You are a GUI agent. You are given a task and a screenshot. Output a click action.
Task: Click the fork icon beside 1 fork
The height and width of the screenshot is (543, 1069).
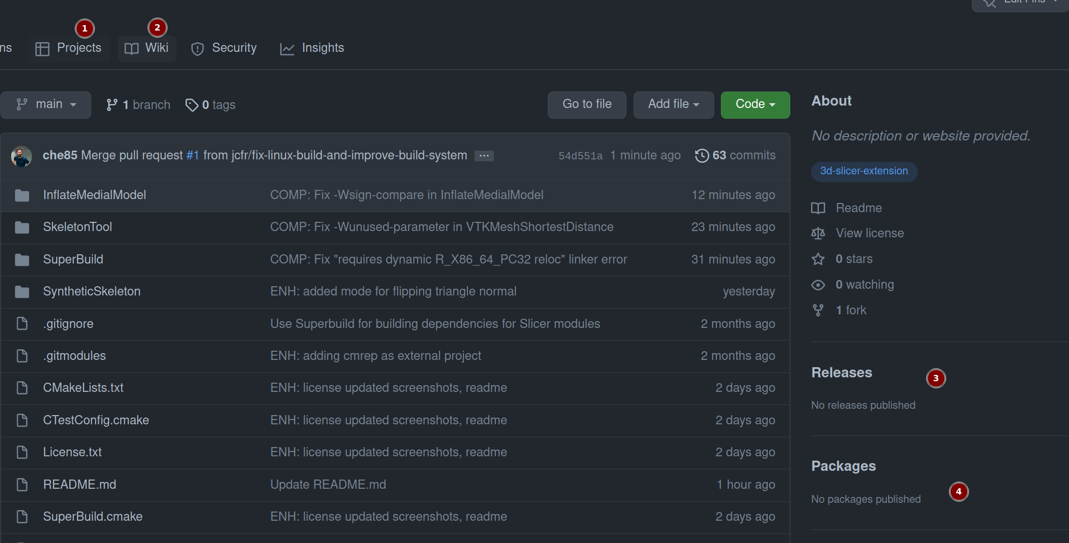(818, 310)
